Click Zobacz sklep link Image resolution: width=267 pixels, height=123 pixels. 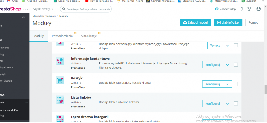[225, 9]
